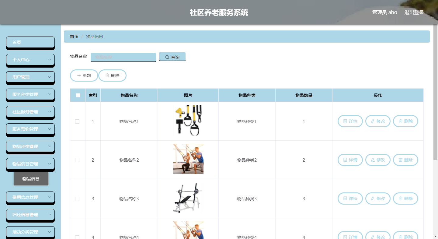Click the magnifier icon in the 查询 button
Viewport: 438px width, 239px height.
(167, 57)
